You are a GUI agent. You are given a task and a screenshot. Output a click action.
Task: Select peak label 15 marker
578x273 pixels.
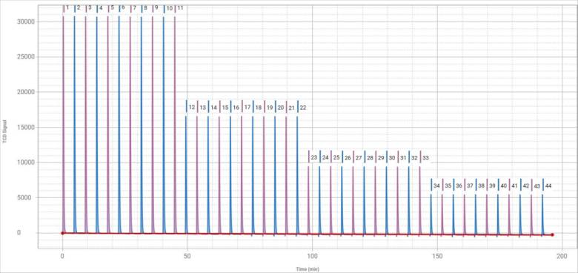click(225, 108)
